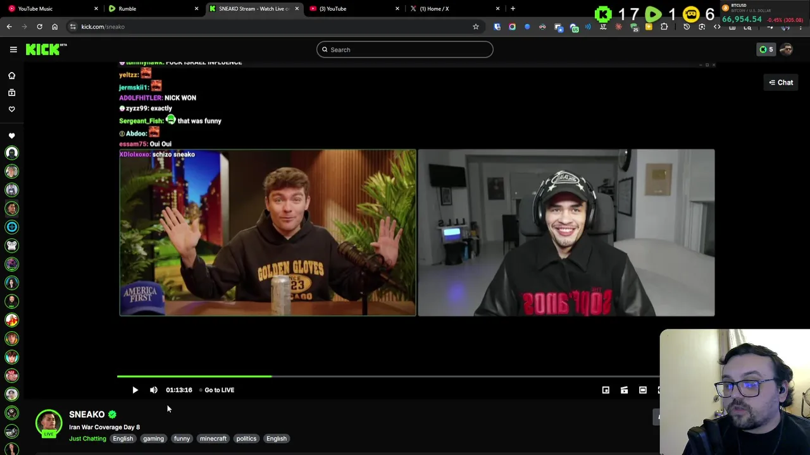Viewport: 810px width, 455px height.
Task: Click the clip creation icon in player
Action: coord(624,390)
